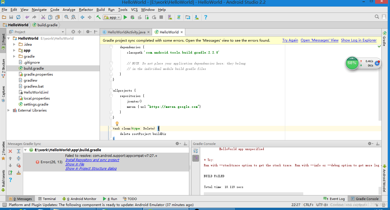390x210 pixels.
Task: Toggle scroll-to-end button in Gradle Console
Action: tap(196, 158)
